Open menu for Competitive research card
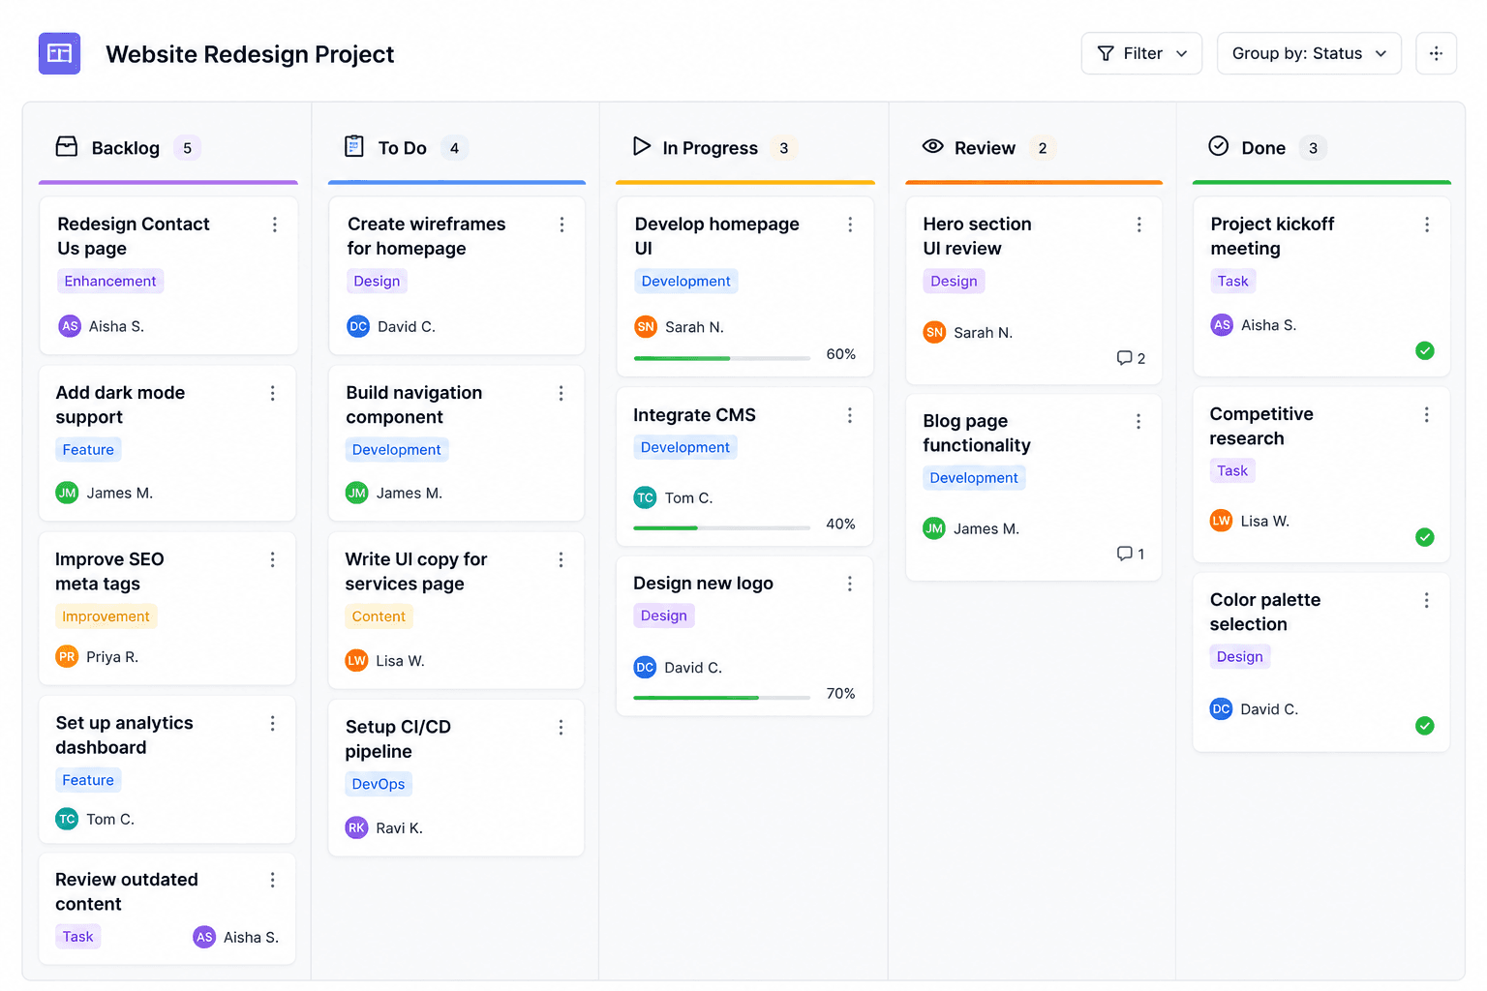This screenshot has height=991, width=1487. [x=1427, y=415]
